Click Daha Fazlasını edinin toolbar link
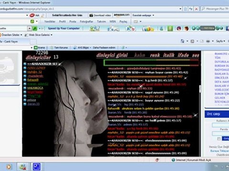 tap(104, 47)
